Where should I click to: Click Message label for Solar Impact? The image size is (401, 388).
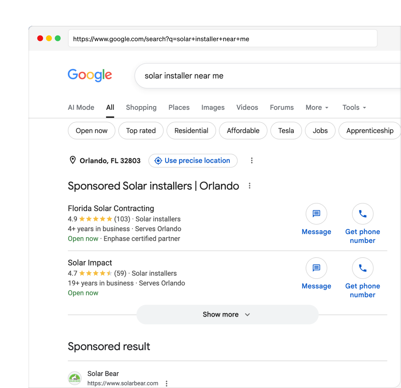click(x=316, y=286)
